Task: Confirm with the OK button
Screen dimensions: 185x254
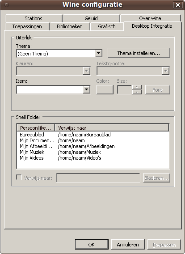Action: [92, 245]
